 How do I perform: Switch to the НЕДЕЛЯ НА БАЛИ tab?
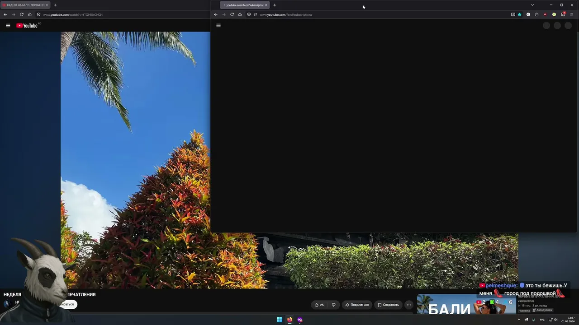(25, 5)
